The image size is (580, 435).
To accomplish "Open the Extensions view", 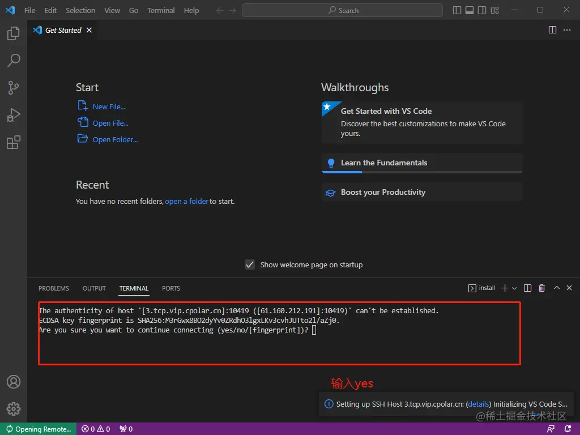I will point(14,142).
